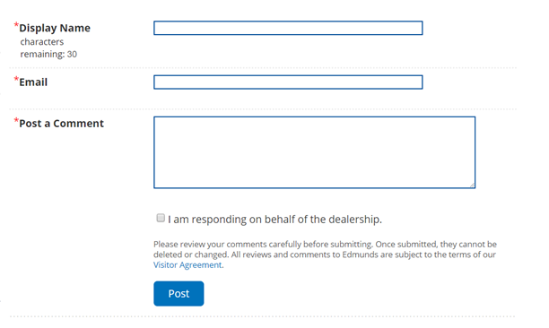Check the responding on behalf of dealership box
Viewport: 549px width, 328px height.
[x=161, y=218]
